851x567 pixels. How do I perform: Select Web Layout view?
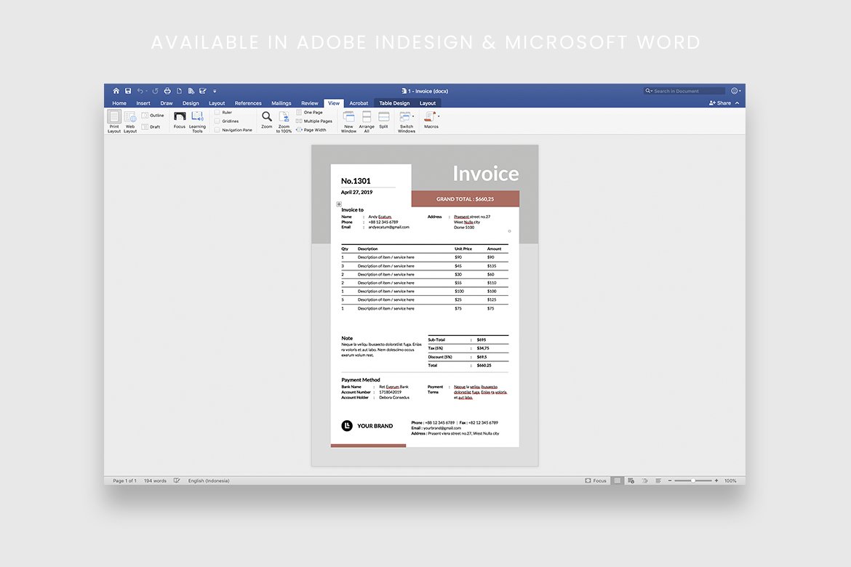(130, 121)
